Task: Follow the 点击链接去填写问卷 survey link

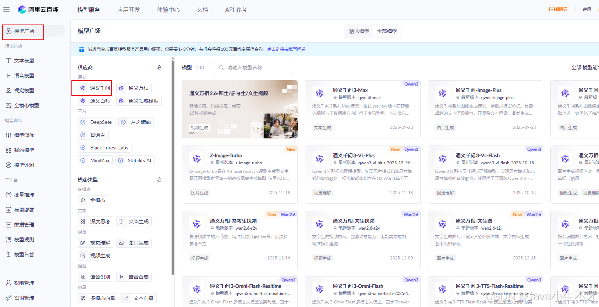Action: coord(286,49)
